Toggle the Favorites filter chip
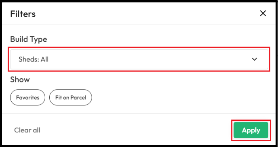This screenshot has height=147, width=278. point(27,97)
